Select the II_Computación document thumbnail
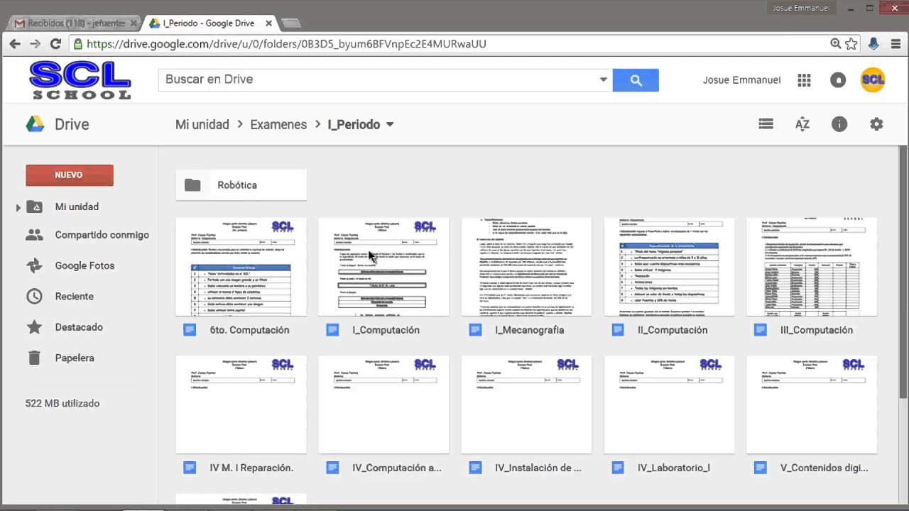 [x=670, y=267]
